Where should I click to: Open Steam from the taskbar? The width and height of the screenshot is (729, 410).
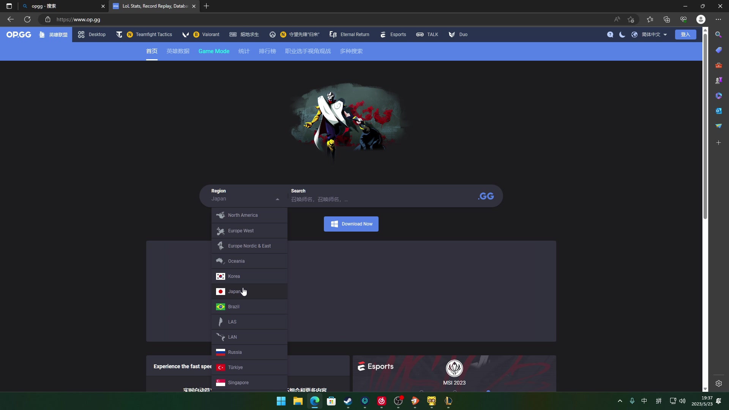[348, 401]
